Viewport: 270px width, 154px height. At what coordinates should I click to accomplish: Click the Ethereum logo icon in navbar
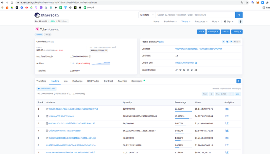(241, 22)
